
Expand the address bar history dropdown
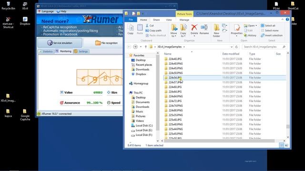(232, 47)
